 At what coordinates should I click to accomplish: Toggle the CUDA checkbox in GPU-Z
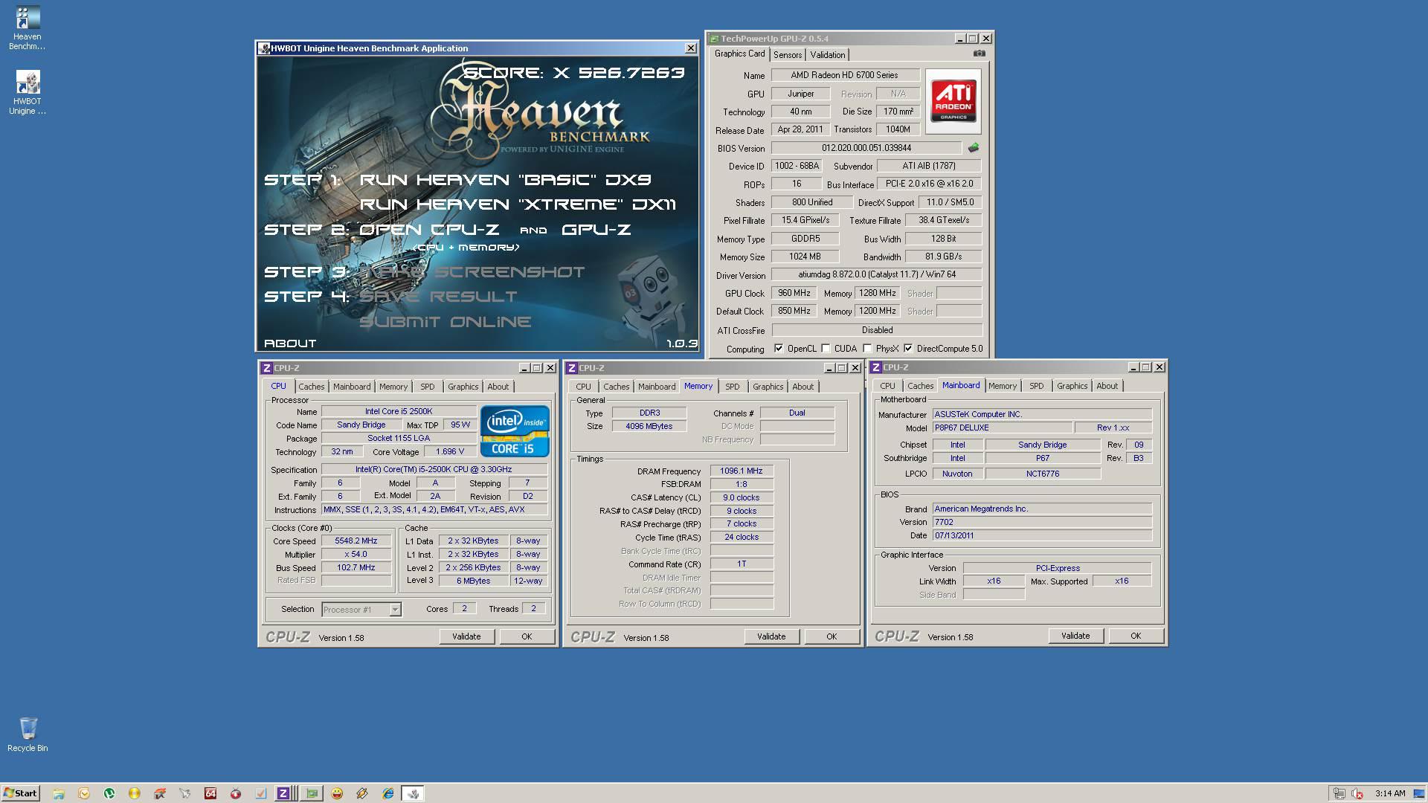pos(826,349)
